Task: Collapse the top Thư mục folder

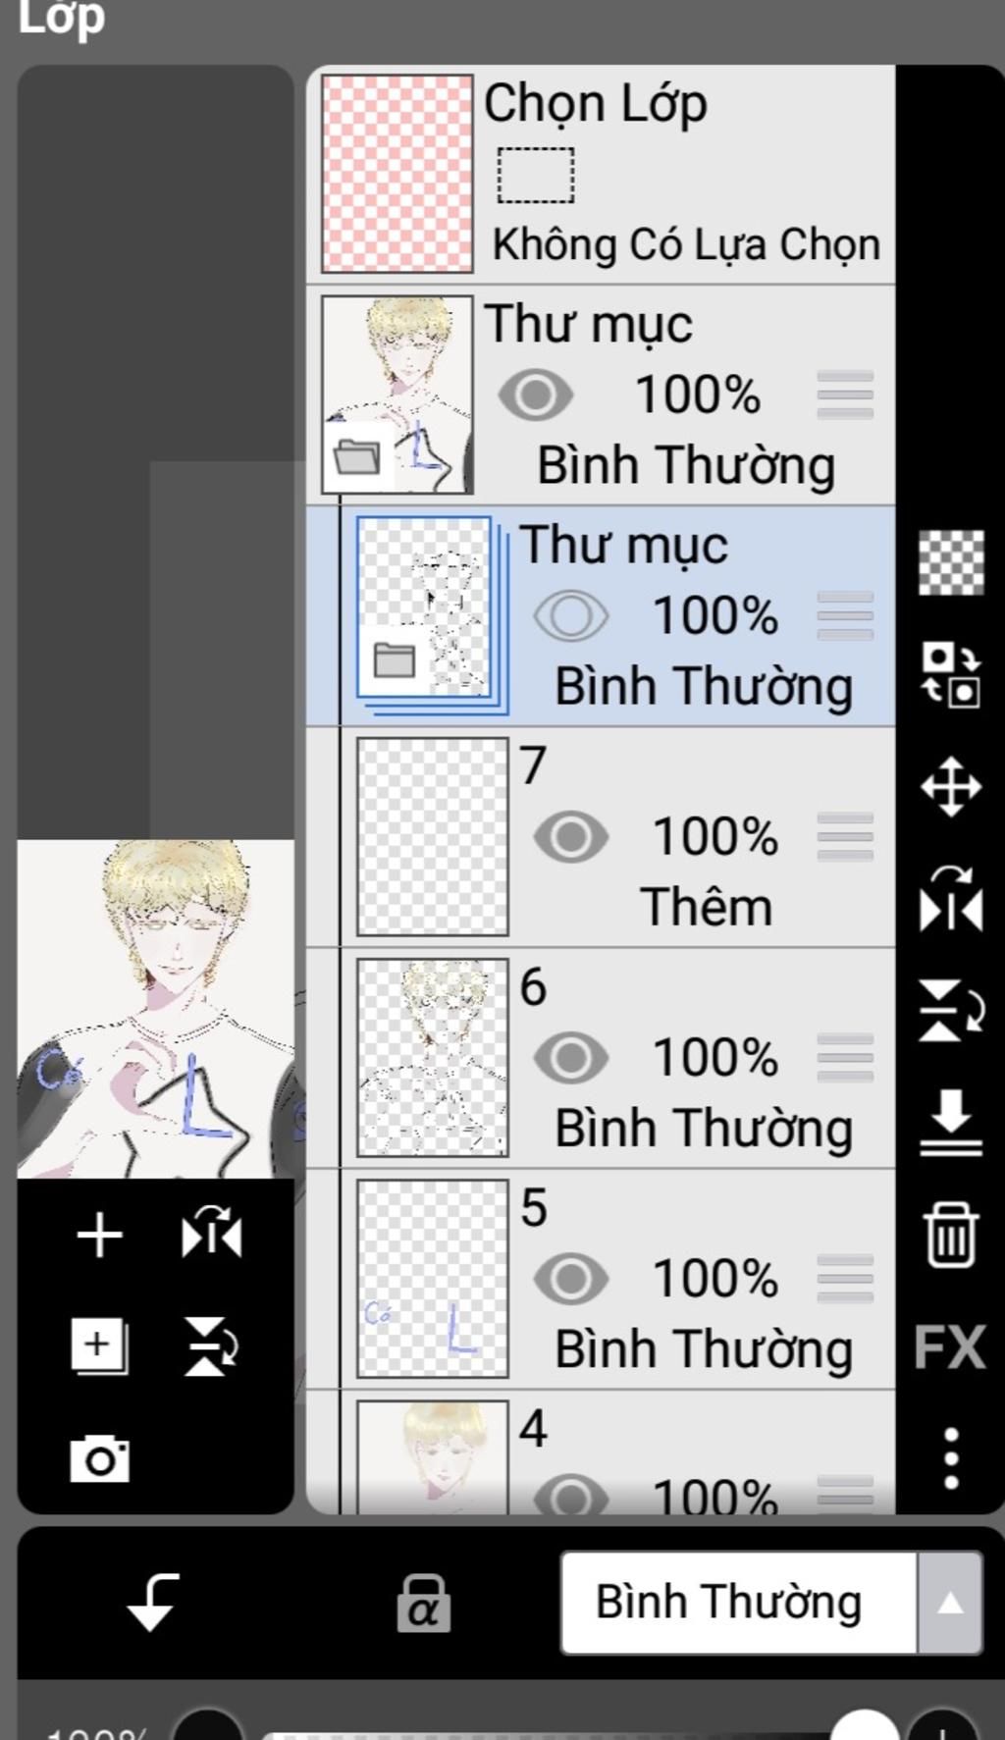Action: (357, 457)
